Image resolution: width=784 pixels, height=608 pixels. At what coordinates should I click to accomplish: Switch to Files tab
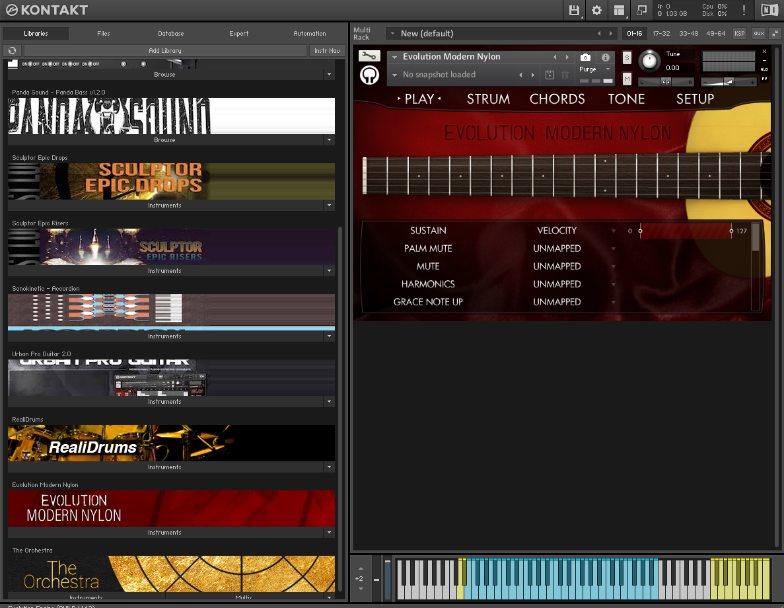[104, 34]
